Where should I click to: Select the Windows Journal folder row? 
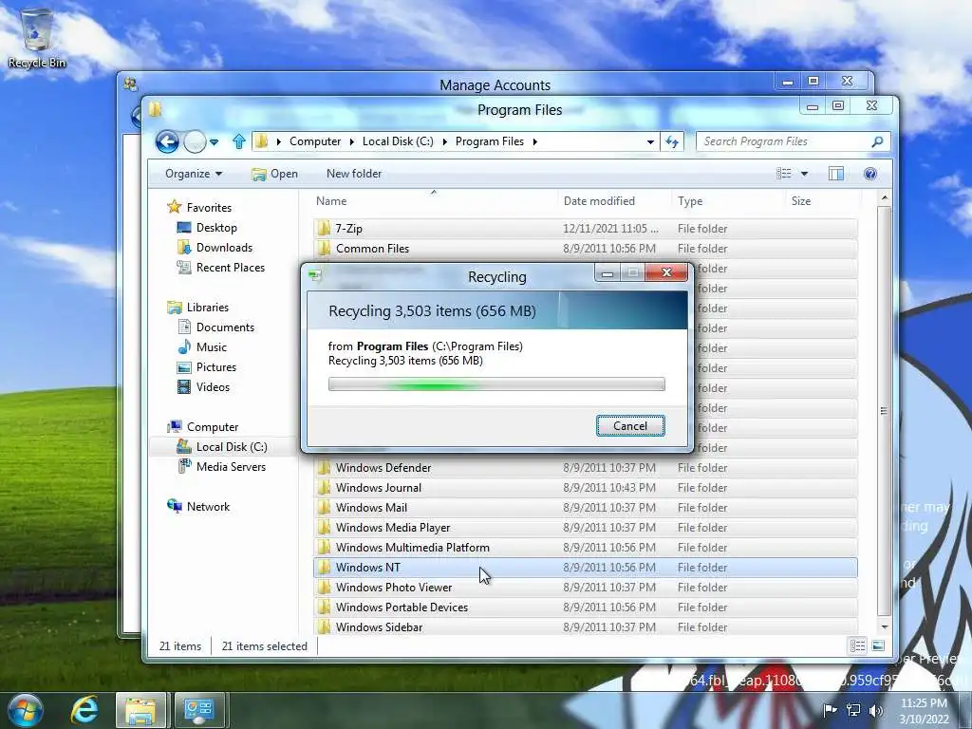coord(585,487)
